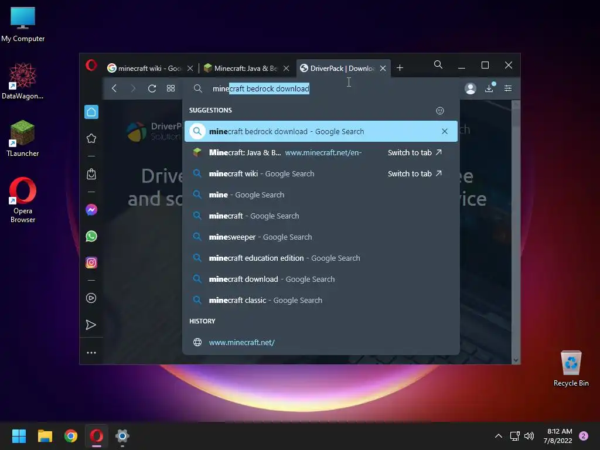Select the TLauncher desktop shortcut
600x450 pixels.
(23, 138)
